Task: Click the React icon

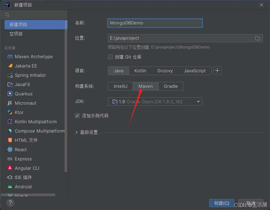Action: (10, 150)
